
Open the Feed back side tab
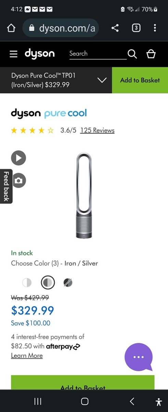[x=6, y=186]
